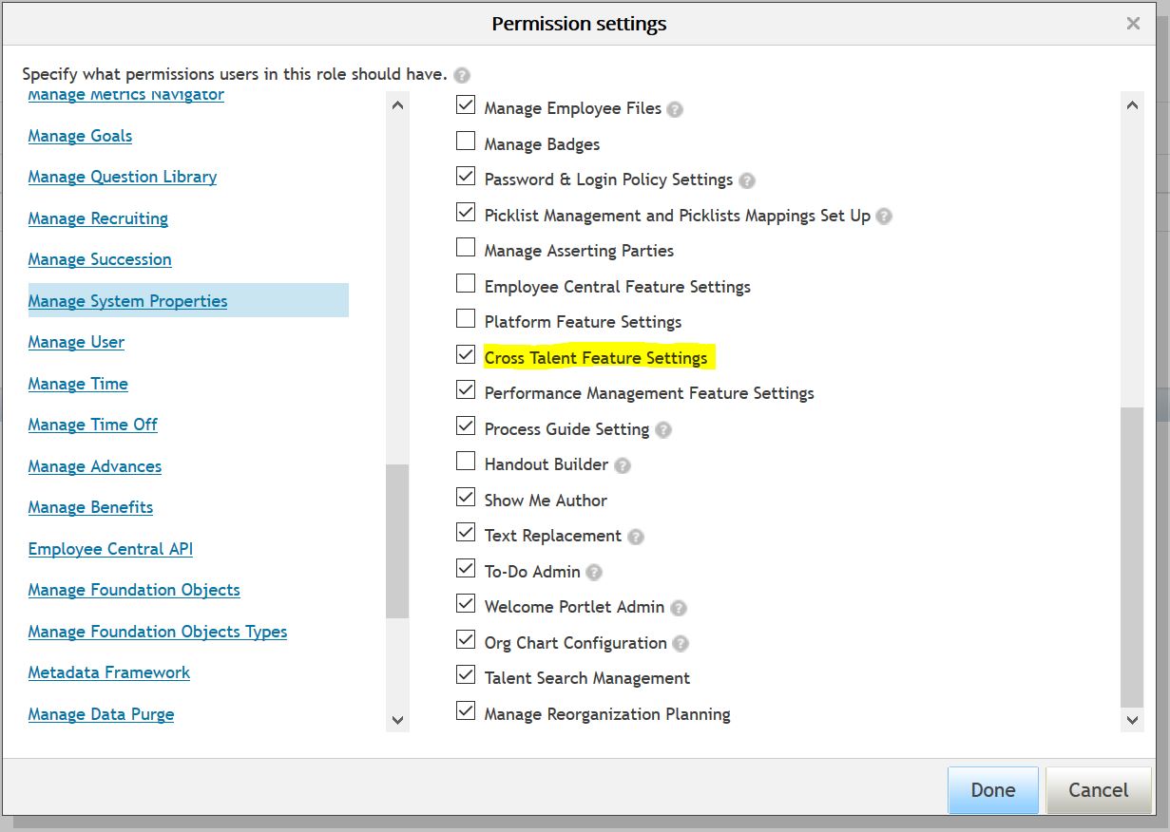This screenshot has height=832, width=1170.
Task: Click the Done button
Action: click(x=993, y=790)
